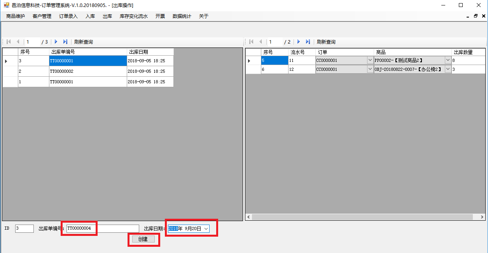
Task: Open the 出库 menu
Action: point(107,16)
